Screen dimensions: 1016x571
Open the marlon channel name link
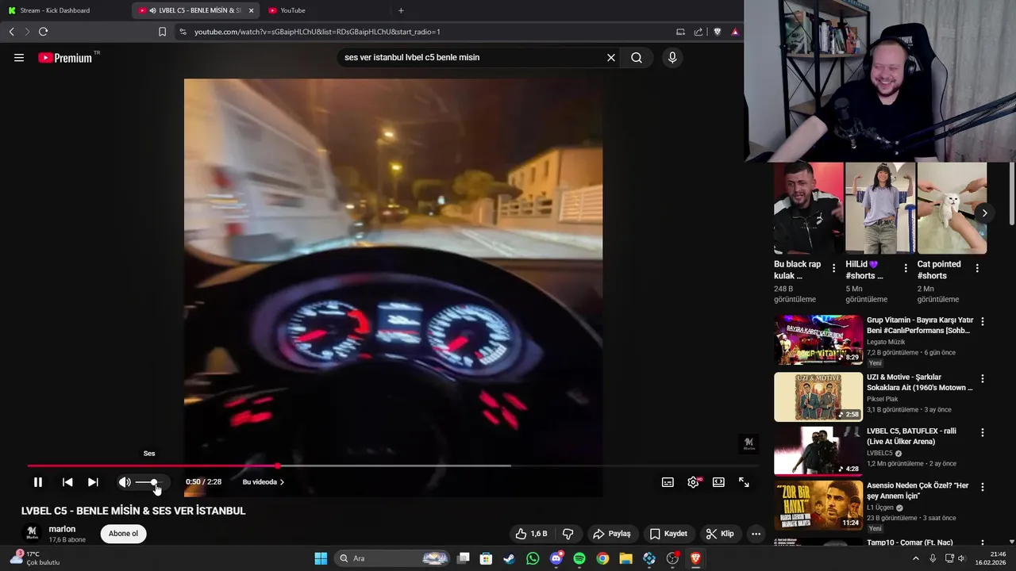pyautogui.click(x=62, y=529)
